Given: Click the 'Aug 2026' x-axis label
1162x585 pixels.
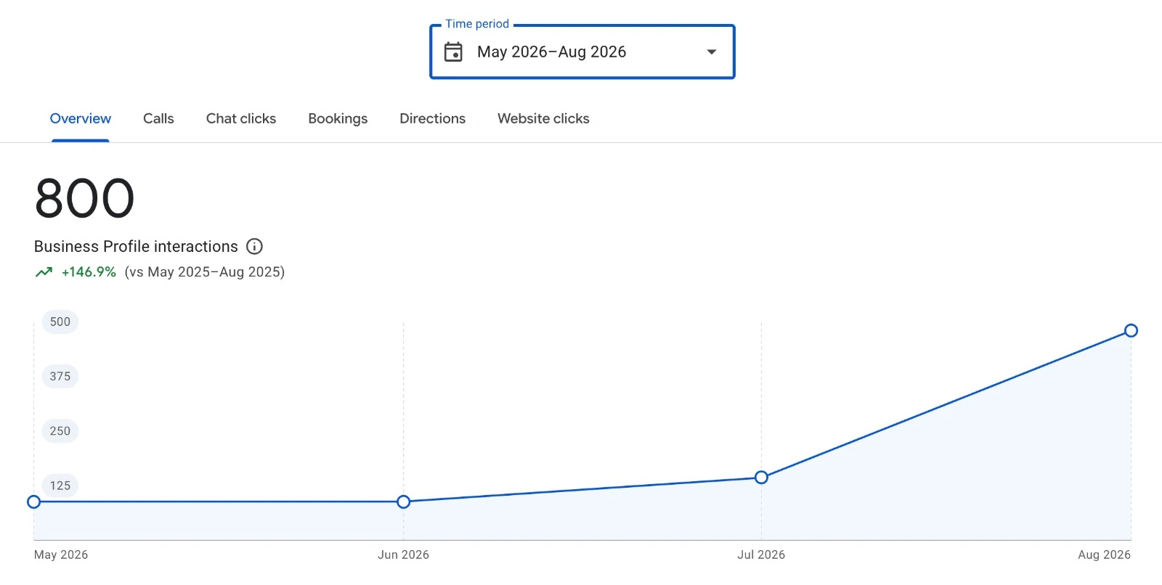Looking at the screenshot, I should (x=1104, y=555).
